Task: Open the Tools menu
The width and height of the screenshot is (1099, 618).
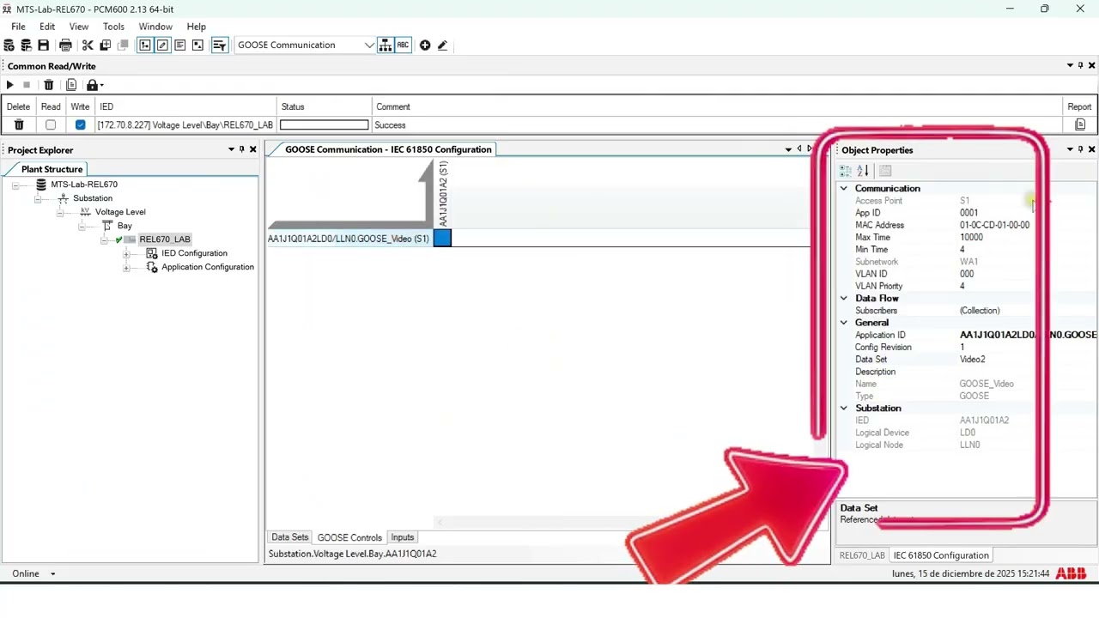Action: 113,27
